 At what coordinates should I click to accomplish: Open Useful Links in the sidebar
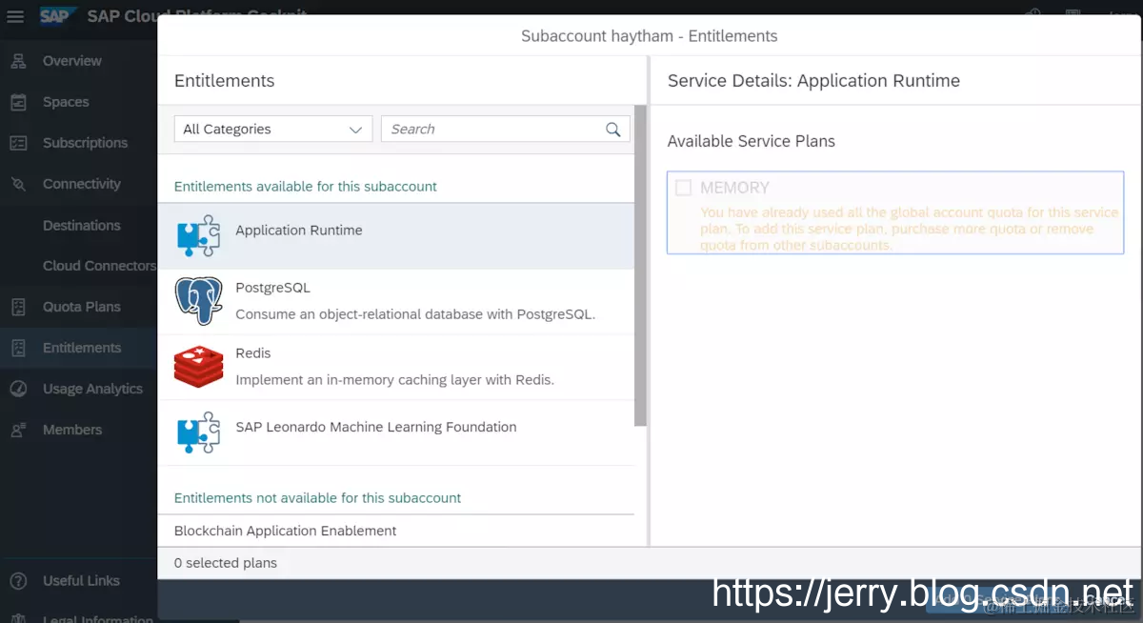[x=81, y=580]
